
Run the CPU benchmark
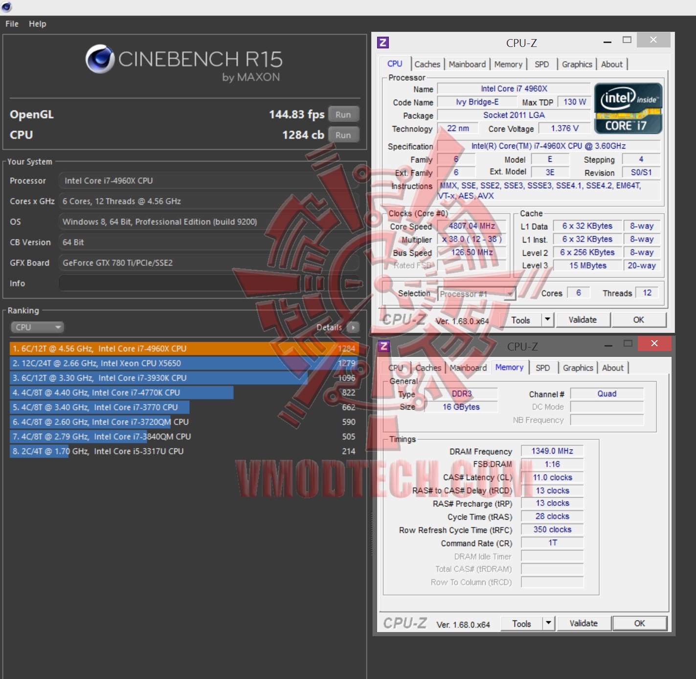pos(343,135)
